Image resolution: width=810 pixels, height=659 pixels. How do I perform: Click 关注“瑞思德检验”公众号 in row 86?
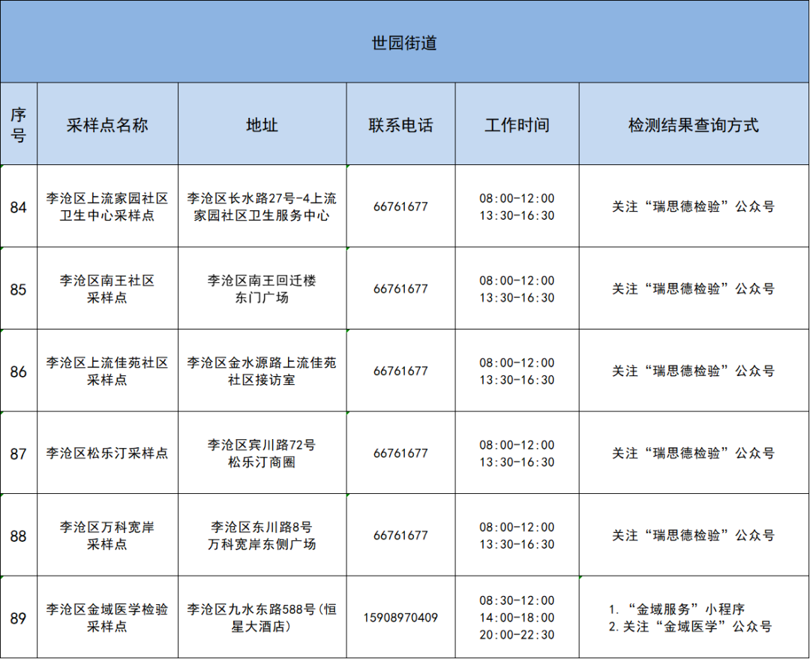pos(693,370)
